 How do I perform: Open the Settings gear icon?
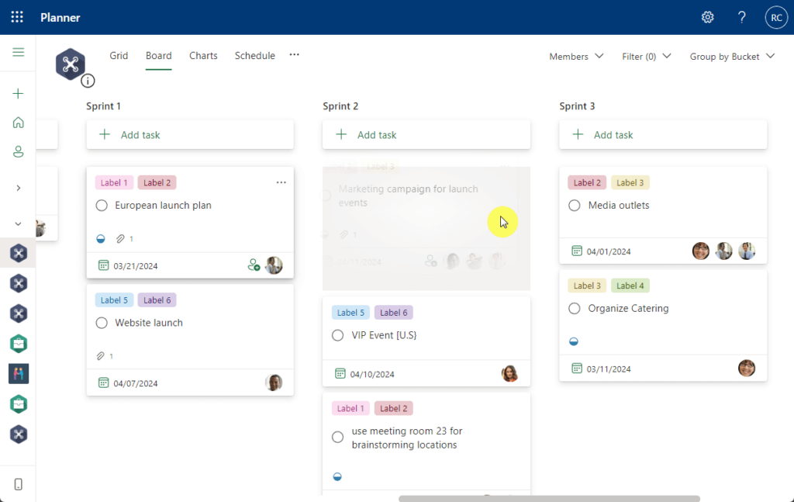pos(707,17)
